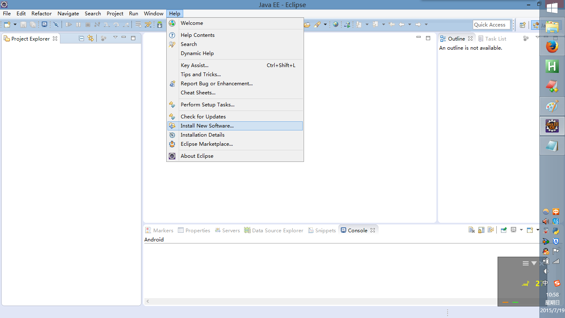The height and width of the screenshot is (318, 565).
Task: Click the Clear Console icon
Action: (x=472, y=230)
